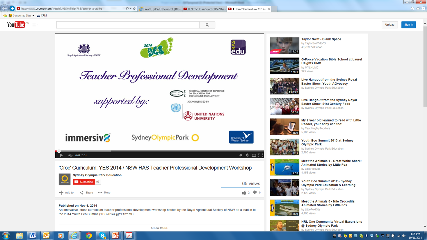Open address bar search dropdown arrow
The height and width of the screenshot is (240, 427).
[x=131, y=9]
